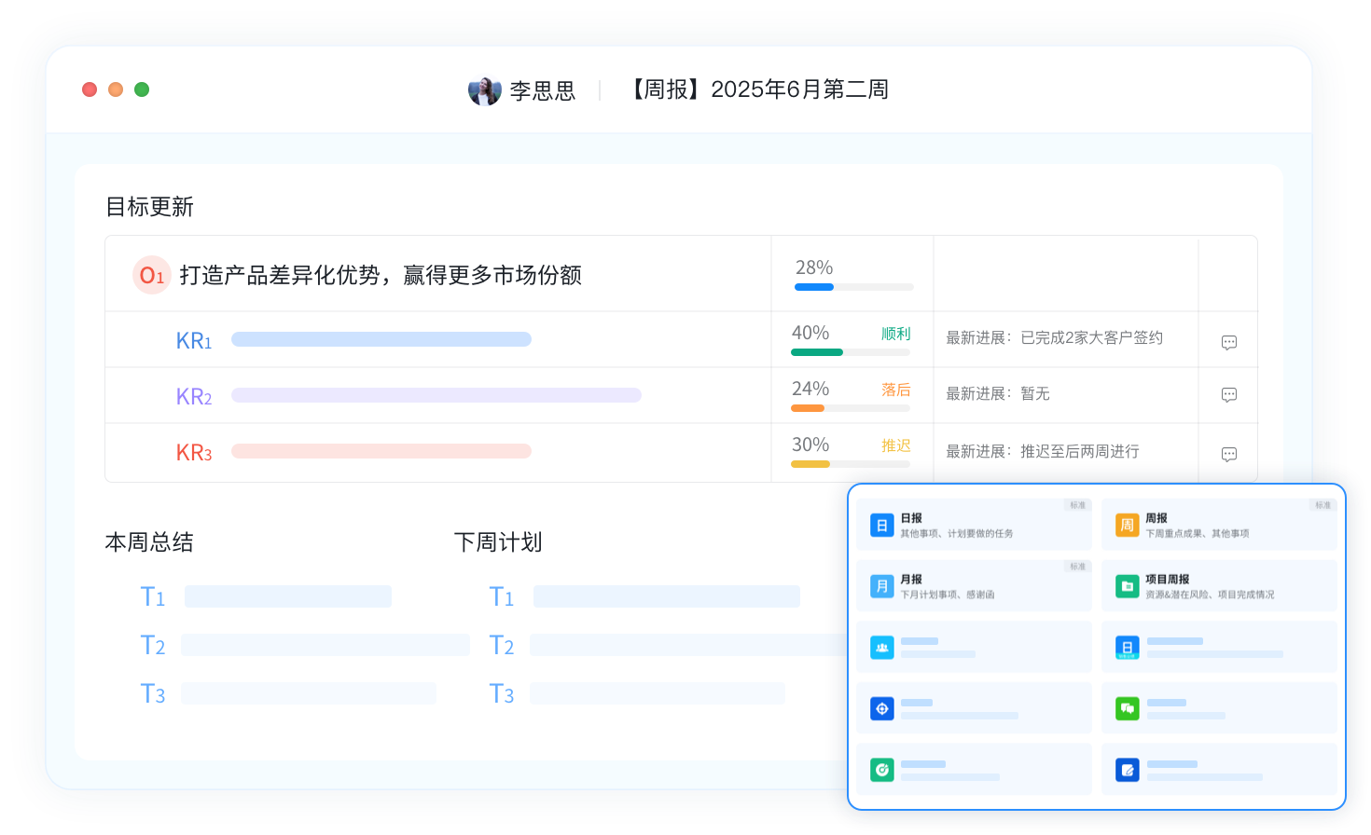The image size is (1371, 835).
Task: Click the 落后 status label on KR2
Action: 895,390
